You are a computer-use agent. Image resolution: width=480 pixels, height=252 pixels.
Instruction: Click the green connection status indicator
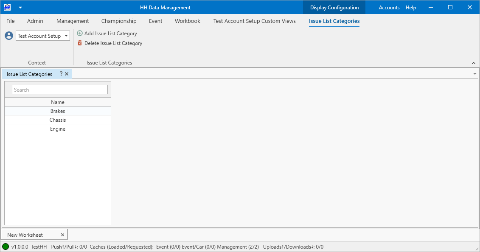[x=6, y=247]
